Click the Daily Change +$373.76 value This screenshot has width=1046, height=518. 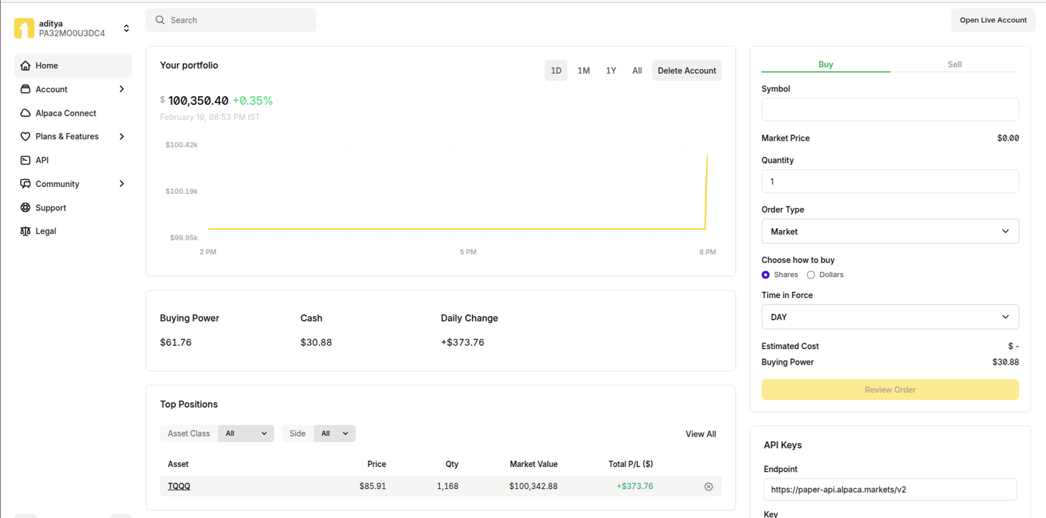(x=463, y=342)
